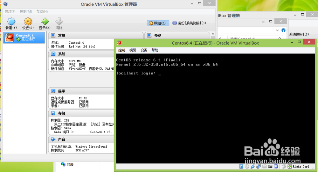Click the Show (显示) green arrow icon

45,21
